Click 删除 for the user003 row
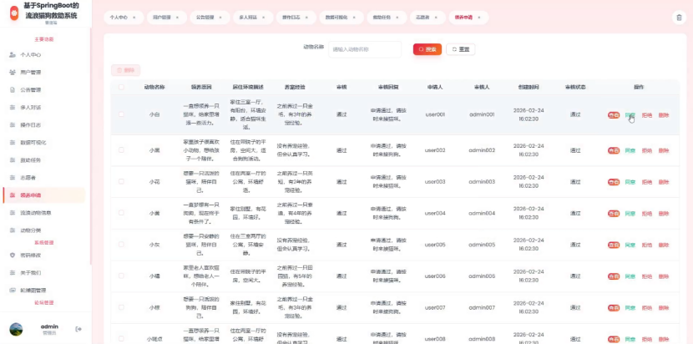This screenshot has width=693, height=344. pyautogui.click(x=664, y=182)
